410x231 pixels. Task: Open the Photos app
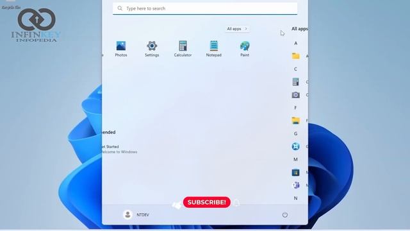[x=121, y=49]
